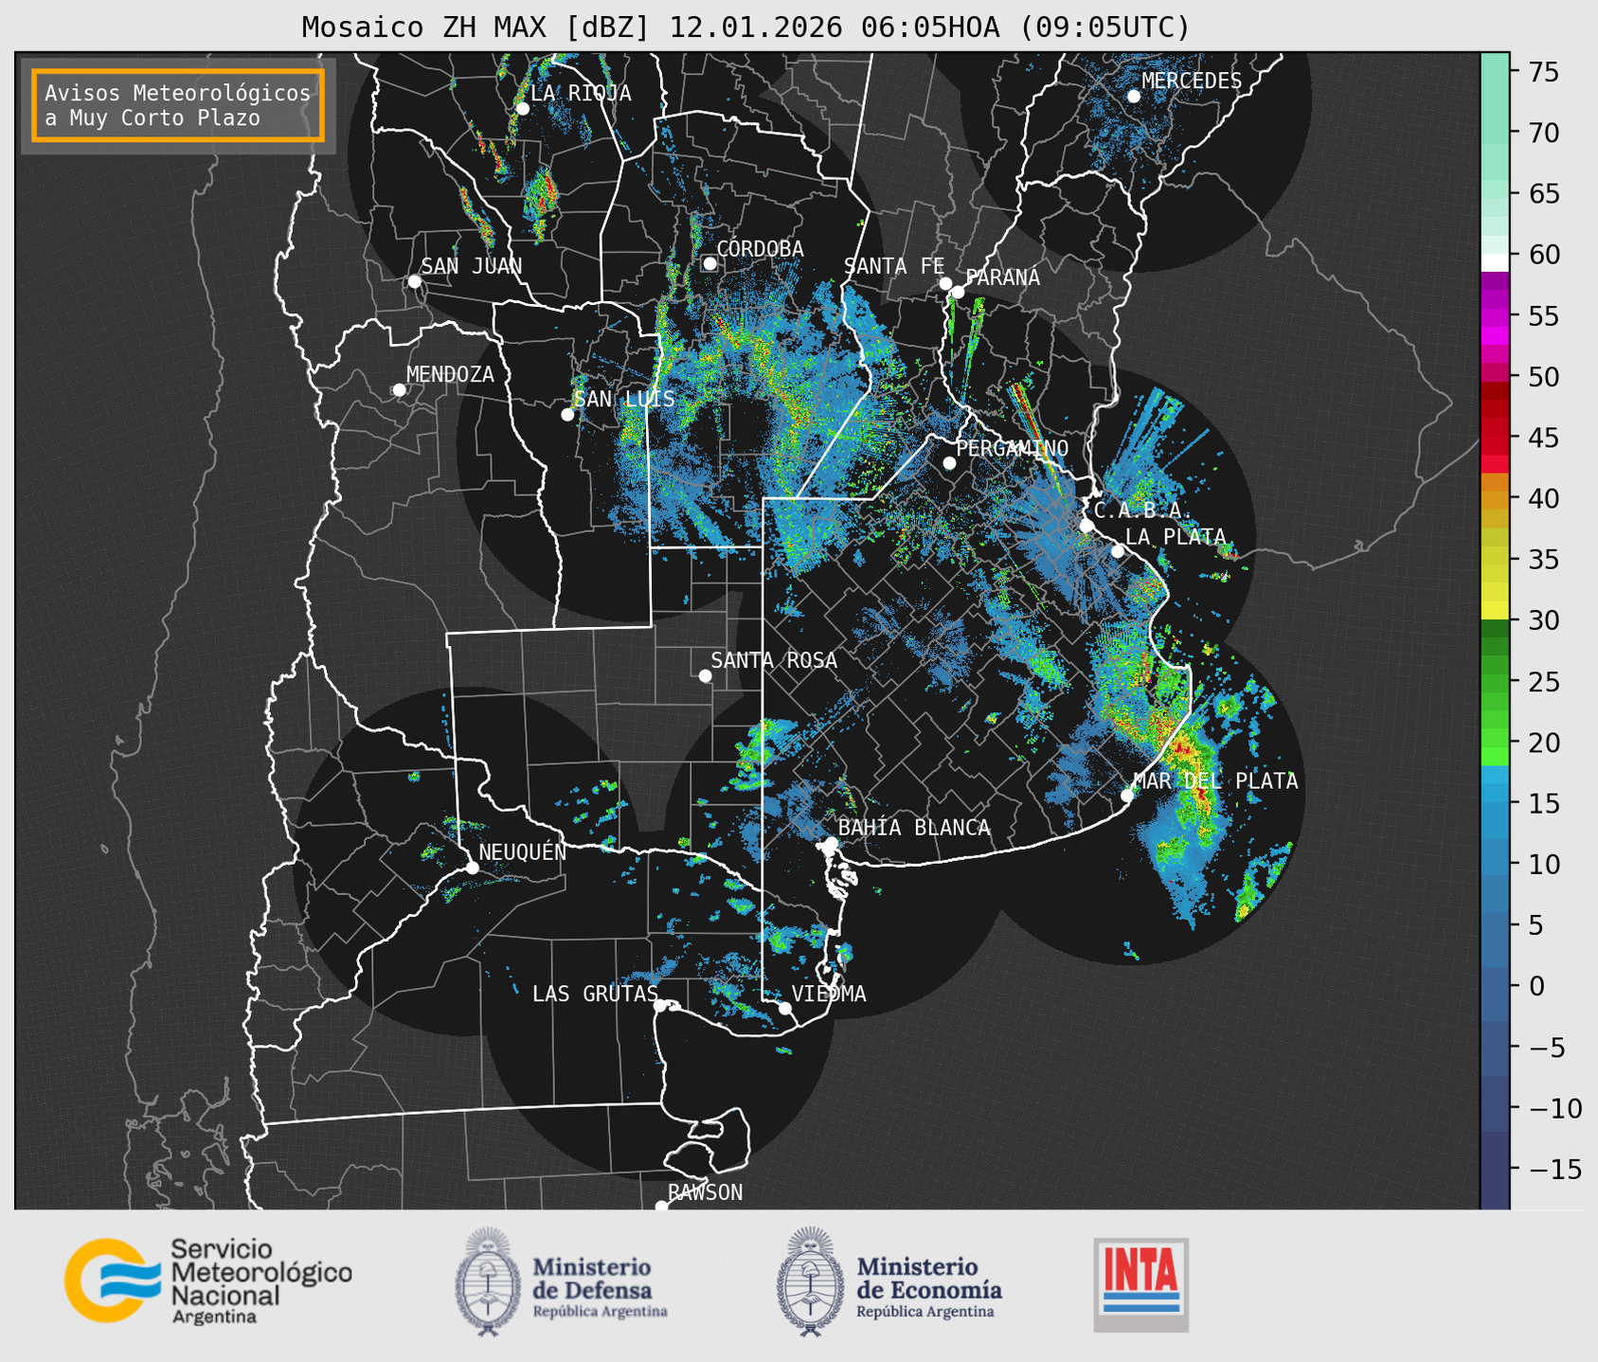Click the Avisos Meteorológicos a Muy Corto Plazo box

point(178,105)
